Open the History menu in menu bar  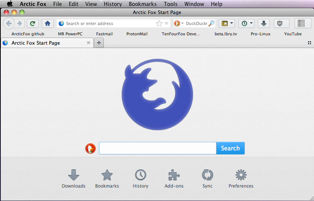tap(113, 4)
